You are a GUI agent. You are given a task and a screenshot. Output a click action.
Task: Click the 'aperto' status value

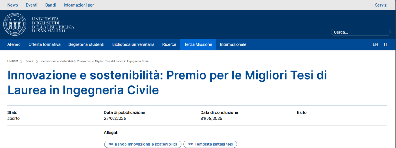pos(14,119)
